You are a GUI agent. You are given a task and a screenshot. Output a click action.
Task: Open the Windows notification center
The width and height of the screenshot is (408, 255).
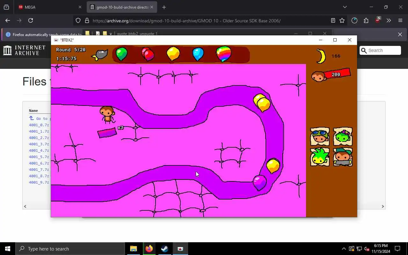(x=397, y=249)
